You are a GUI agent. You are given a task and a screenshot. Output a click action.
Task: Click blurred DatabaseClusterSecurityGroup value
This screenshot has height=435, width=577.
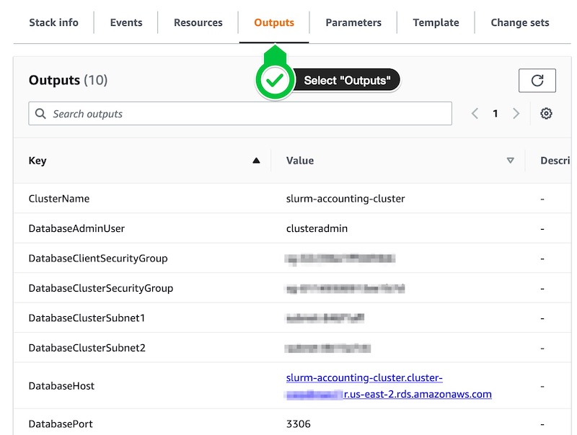(345, 289)
